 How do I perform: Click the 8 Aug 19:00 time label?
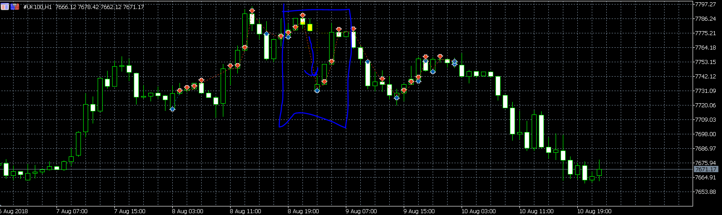click(303, 211)
